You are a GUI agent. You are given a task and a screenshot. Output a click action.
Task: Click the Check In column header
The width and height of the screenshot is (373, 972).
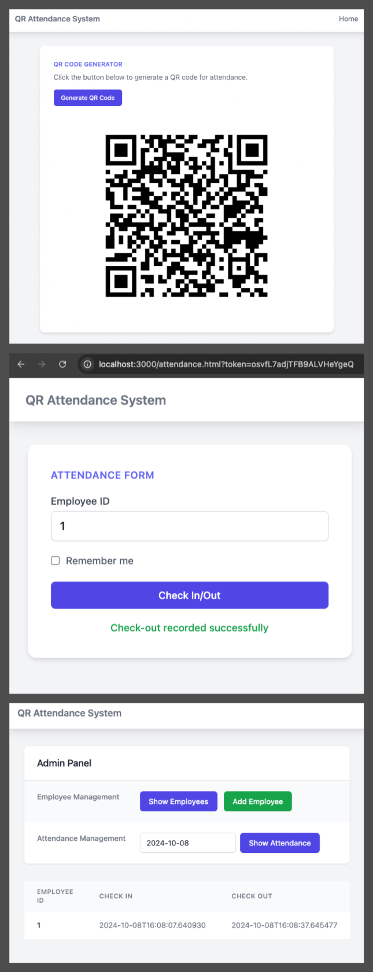[116, 896]
